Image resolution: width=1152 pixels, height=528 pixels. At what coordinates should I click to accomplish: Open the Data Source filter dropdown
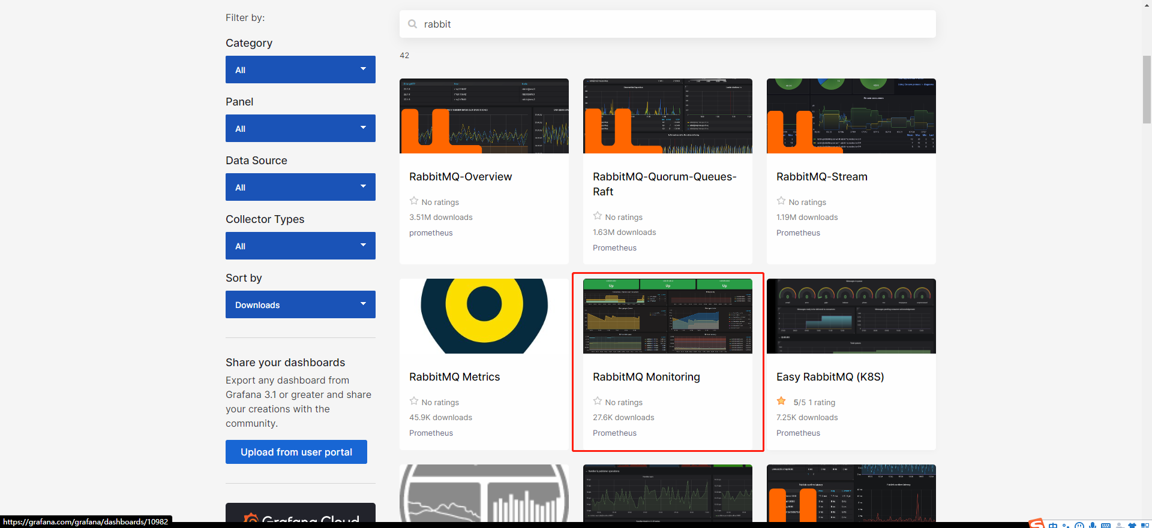[301, 187]
